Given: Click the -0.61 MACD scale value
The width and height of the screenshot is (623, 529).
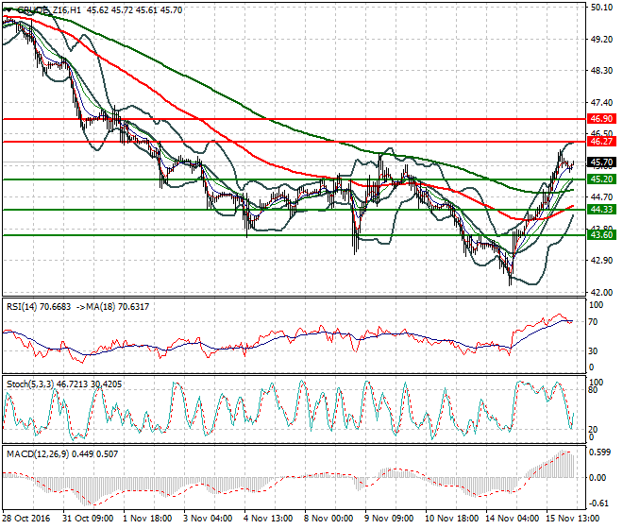Looking at the screenshot, I should (x=598, y=503).
